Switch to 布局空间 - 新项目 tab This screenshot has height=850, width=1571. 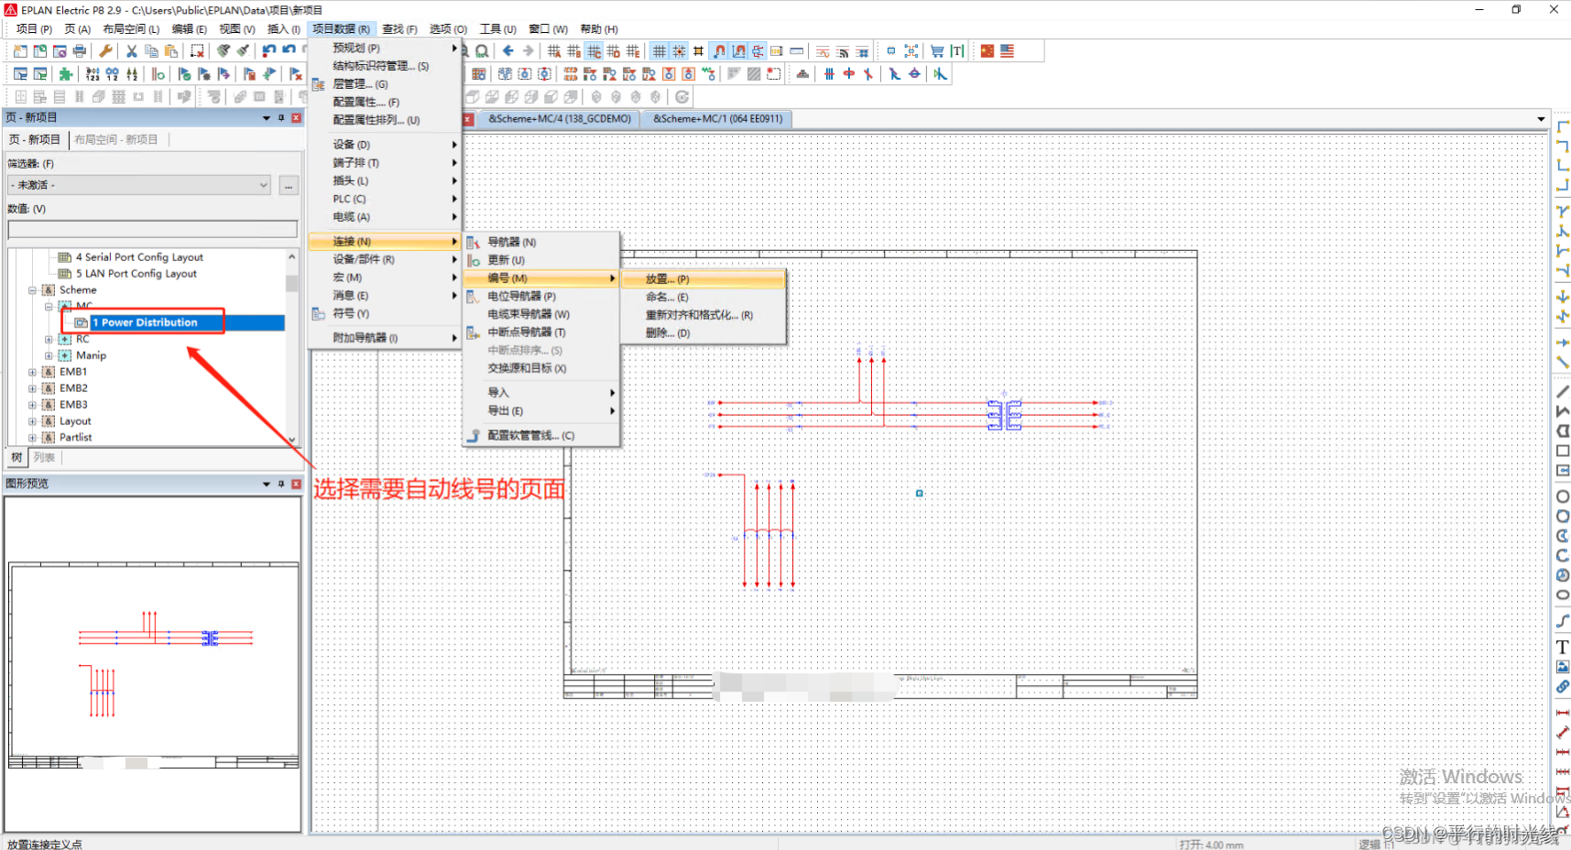click(116, 140)
